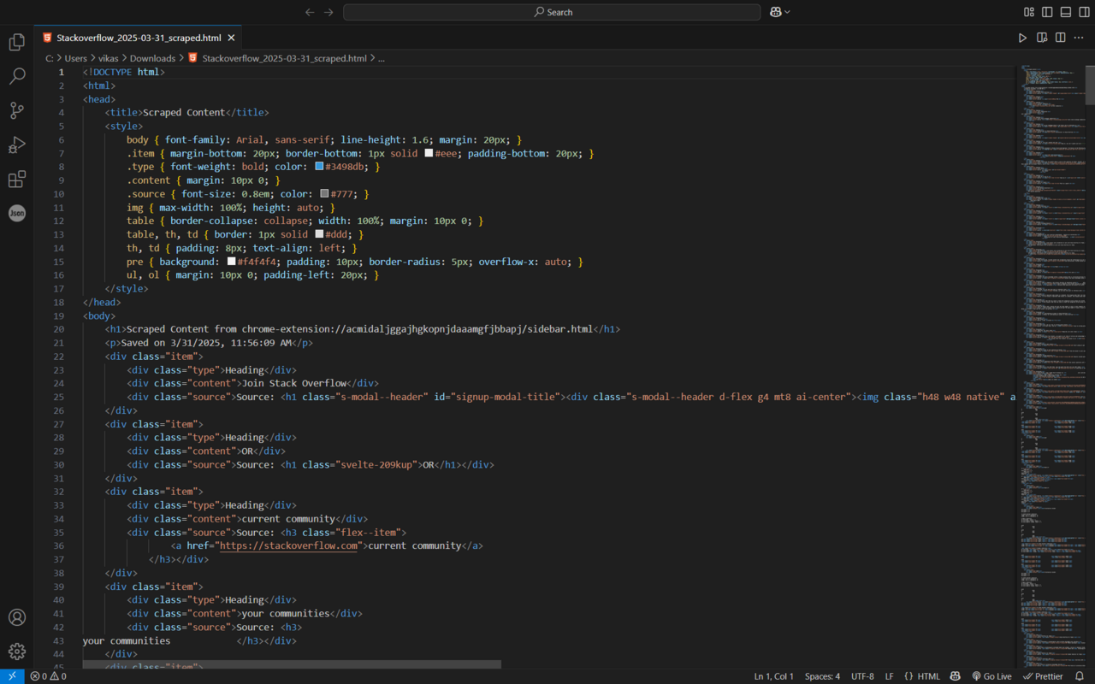Open the Explorer view in the activity bar
Image resolution: width=1095 pixels, height=684 pixels.
16,42
